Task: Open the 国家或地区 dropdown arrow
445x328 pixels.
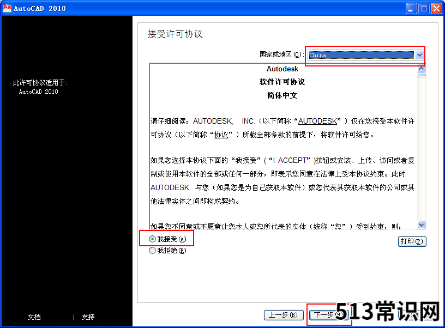Action: click(419, 55)
